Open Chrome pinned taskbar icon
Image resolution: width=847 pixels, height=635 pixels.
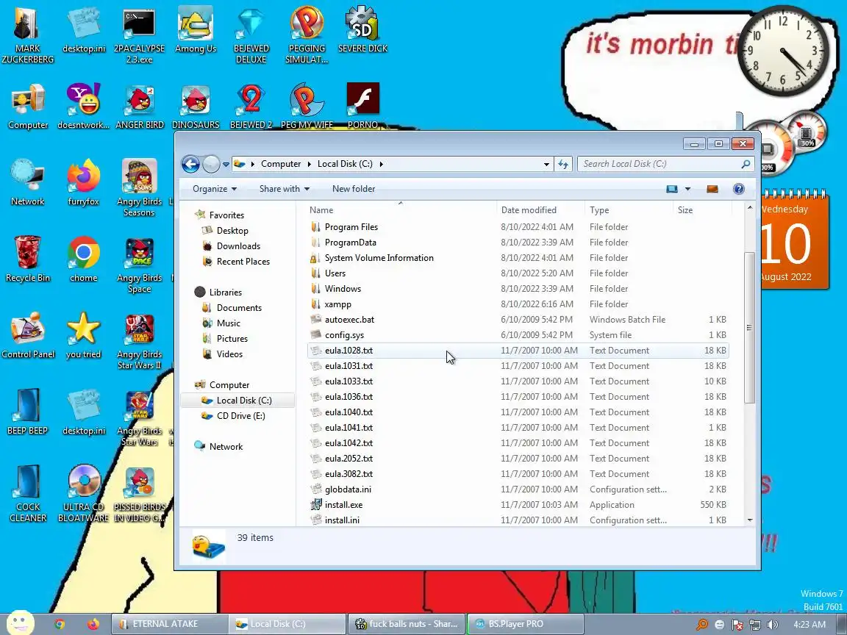point(60,624)
